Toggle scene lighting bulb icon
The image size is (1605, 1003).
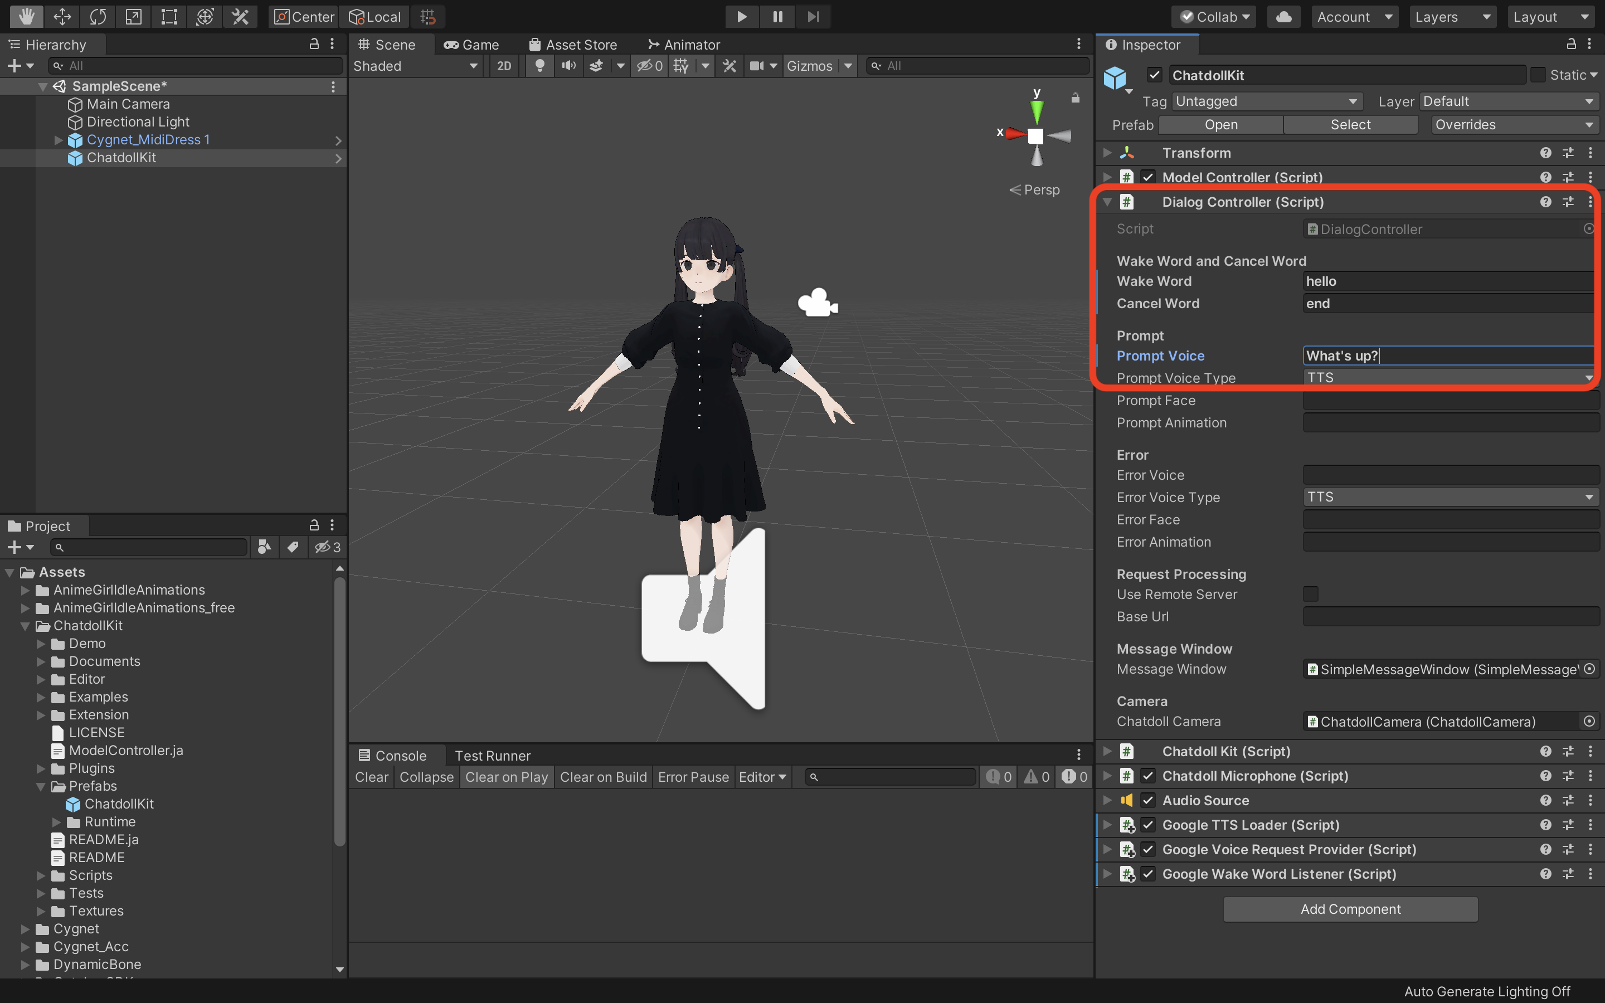(540, 66)
